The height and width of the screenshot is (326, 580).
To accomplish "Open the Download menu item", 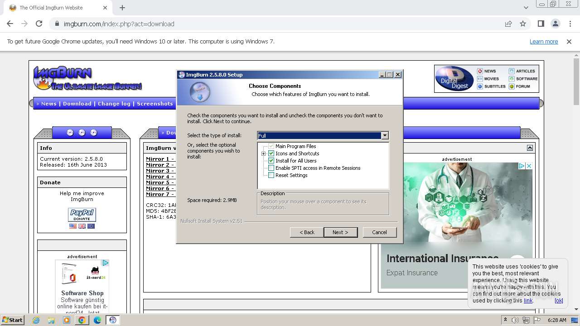I will [x=77, y=104].
